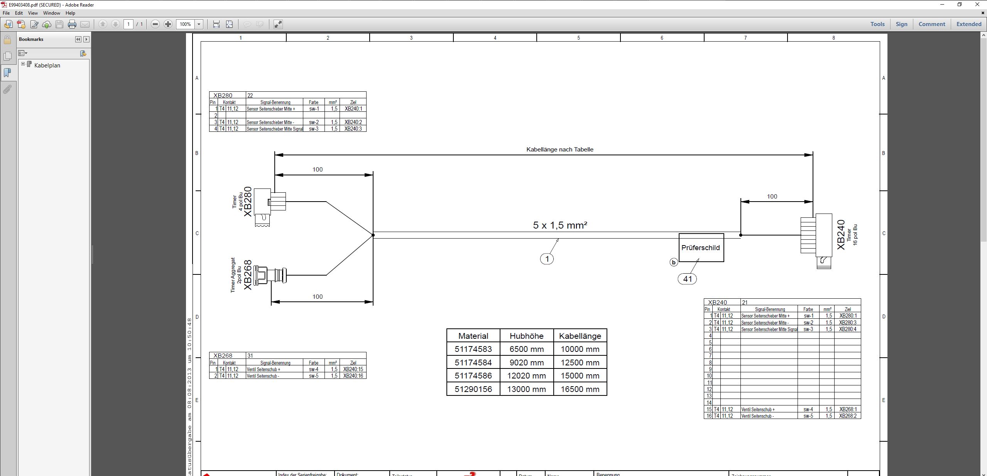Click 'Sensor Seitenschieber Mitte +' in XB280 table
This screenshot has height=476, width=987.
click(274, 109)
